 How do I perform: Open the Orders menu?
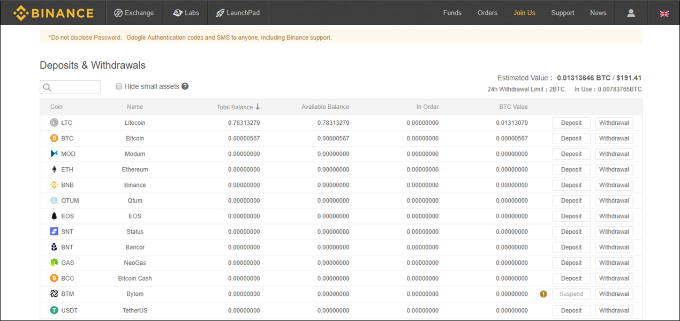(487, 13)
